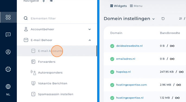The width and height of the screenshot is (186, 102).
Task: Collapse the E-mail Beheer section chevron
Action: (90, 40)
